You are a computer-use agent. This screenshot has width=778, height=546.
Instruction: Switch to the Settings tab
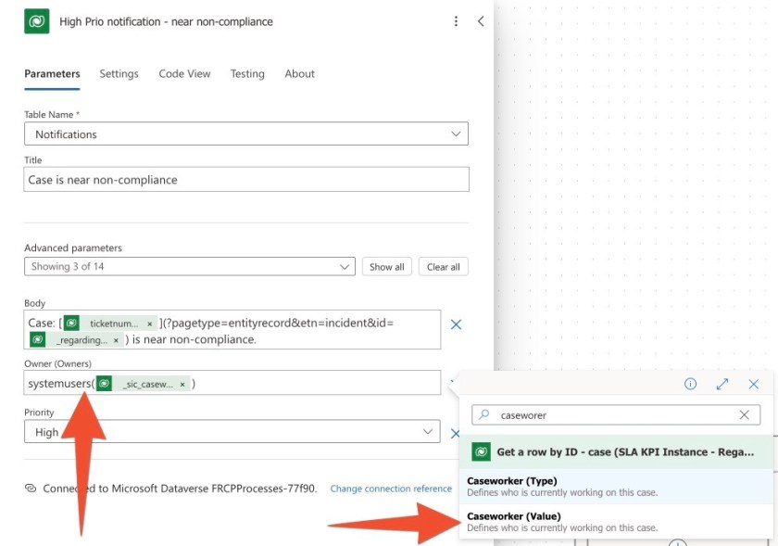(119, 73)
